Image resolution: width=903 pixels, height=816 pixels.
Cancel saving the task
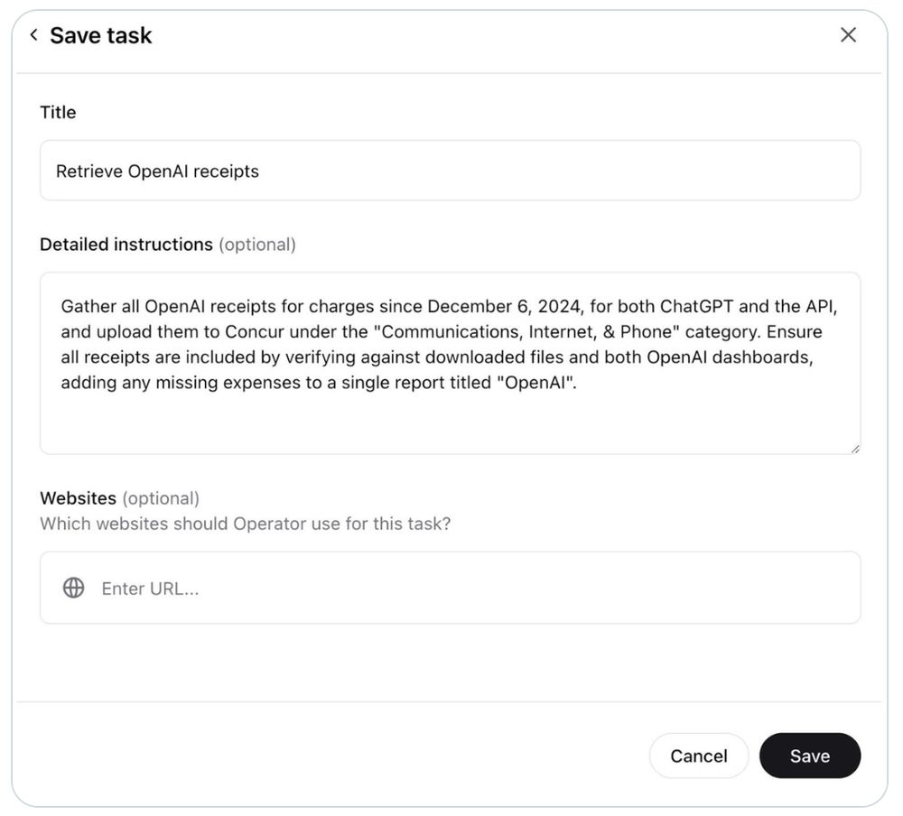click(x=699, y=756)
